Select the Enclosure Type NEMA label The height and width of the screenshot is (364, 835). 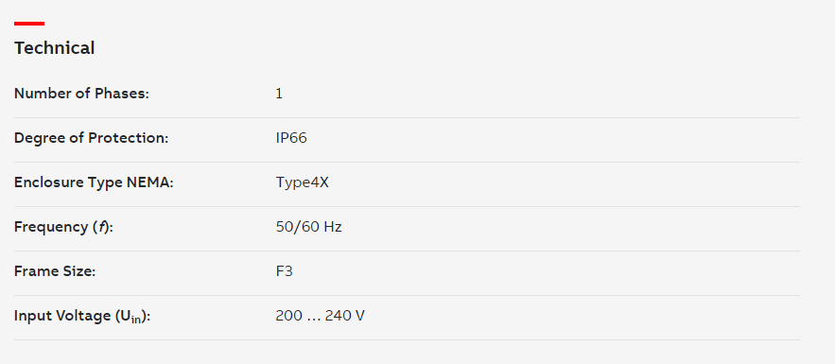(94, 182)
